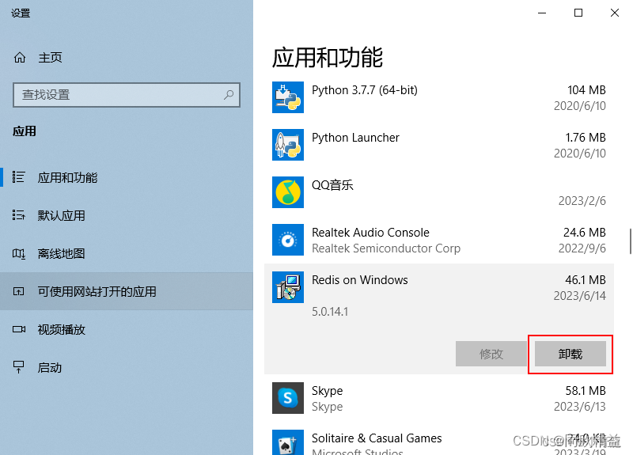Select the Skype entry title
Image resolution: width=633 pixels, height=455 pixels.
click(327, 391)
